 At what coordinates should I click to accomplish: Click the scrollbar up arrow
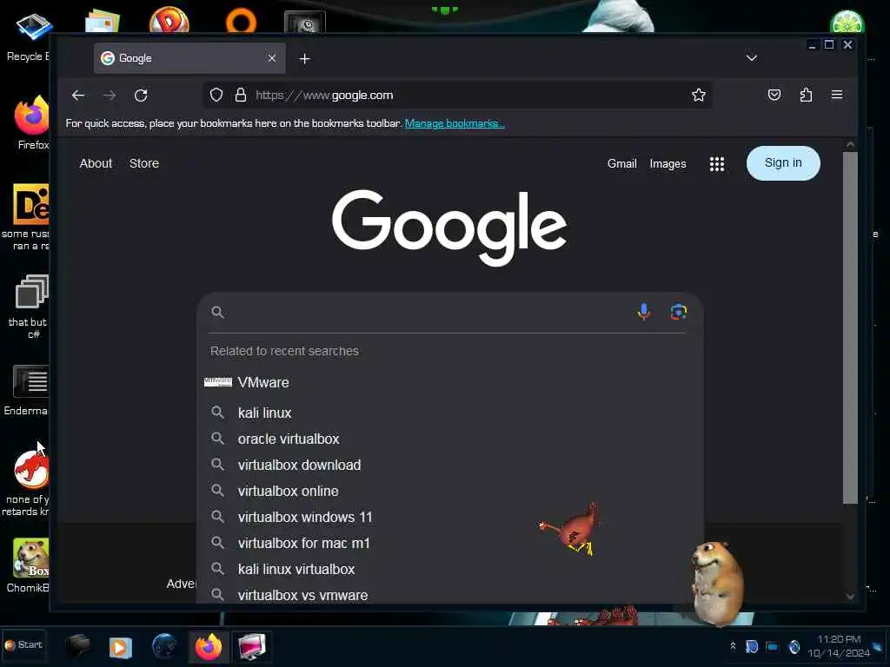(850, 144)
